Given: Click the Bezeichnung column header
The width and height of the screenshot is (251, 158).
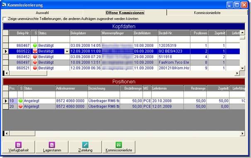Looking at the screenshot, I should 104,88.
